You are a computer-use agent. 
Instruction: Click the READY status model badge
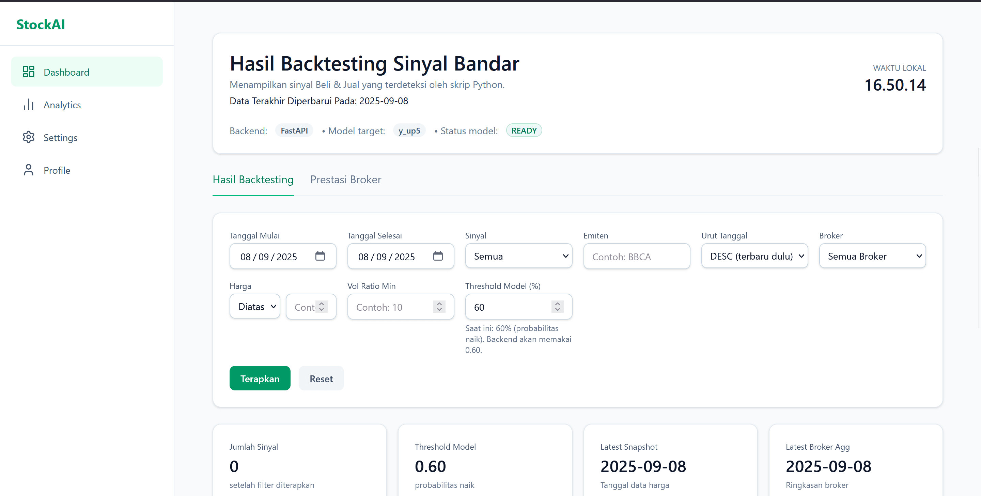click(x=524, y=130)
